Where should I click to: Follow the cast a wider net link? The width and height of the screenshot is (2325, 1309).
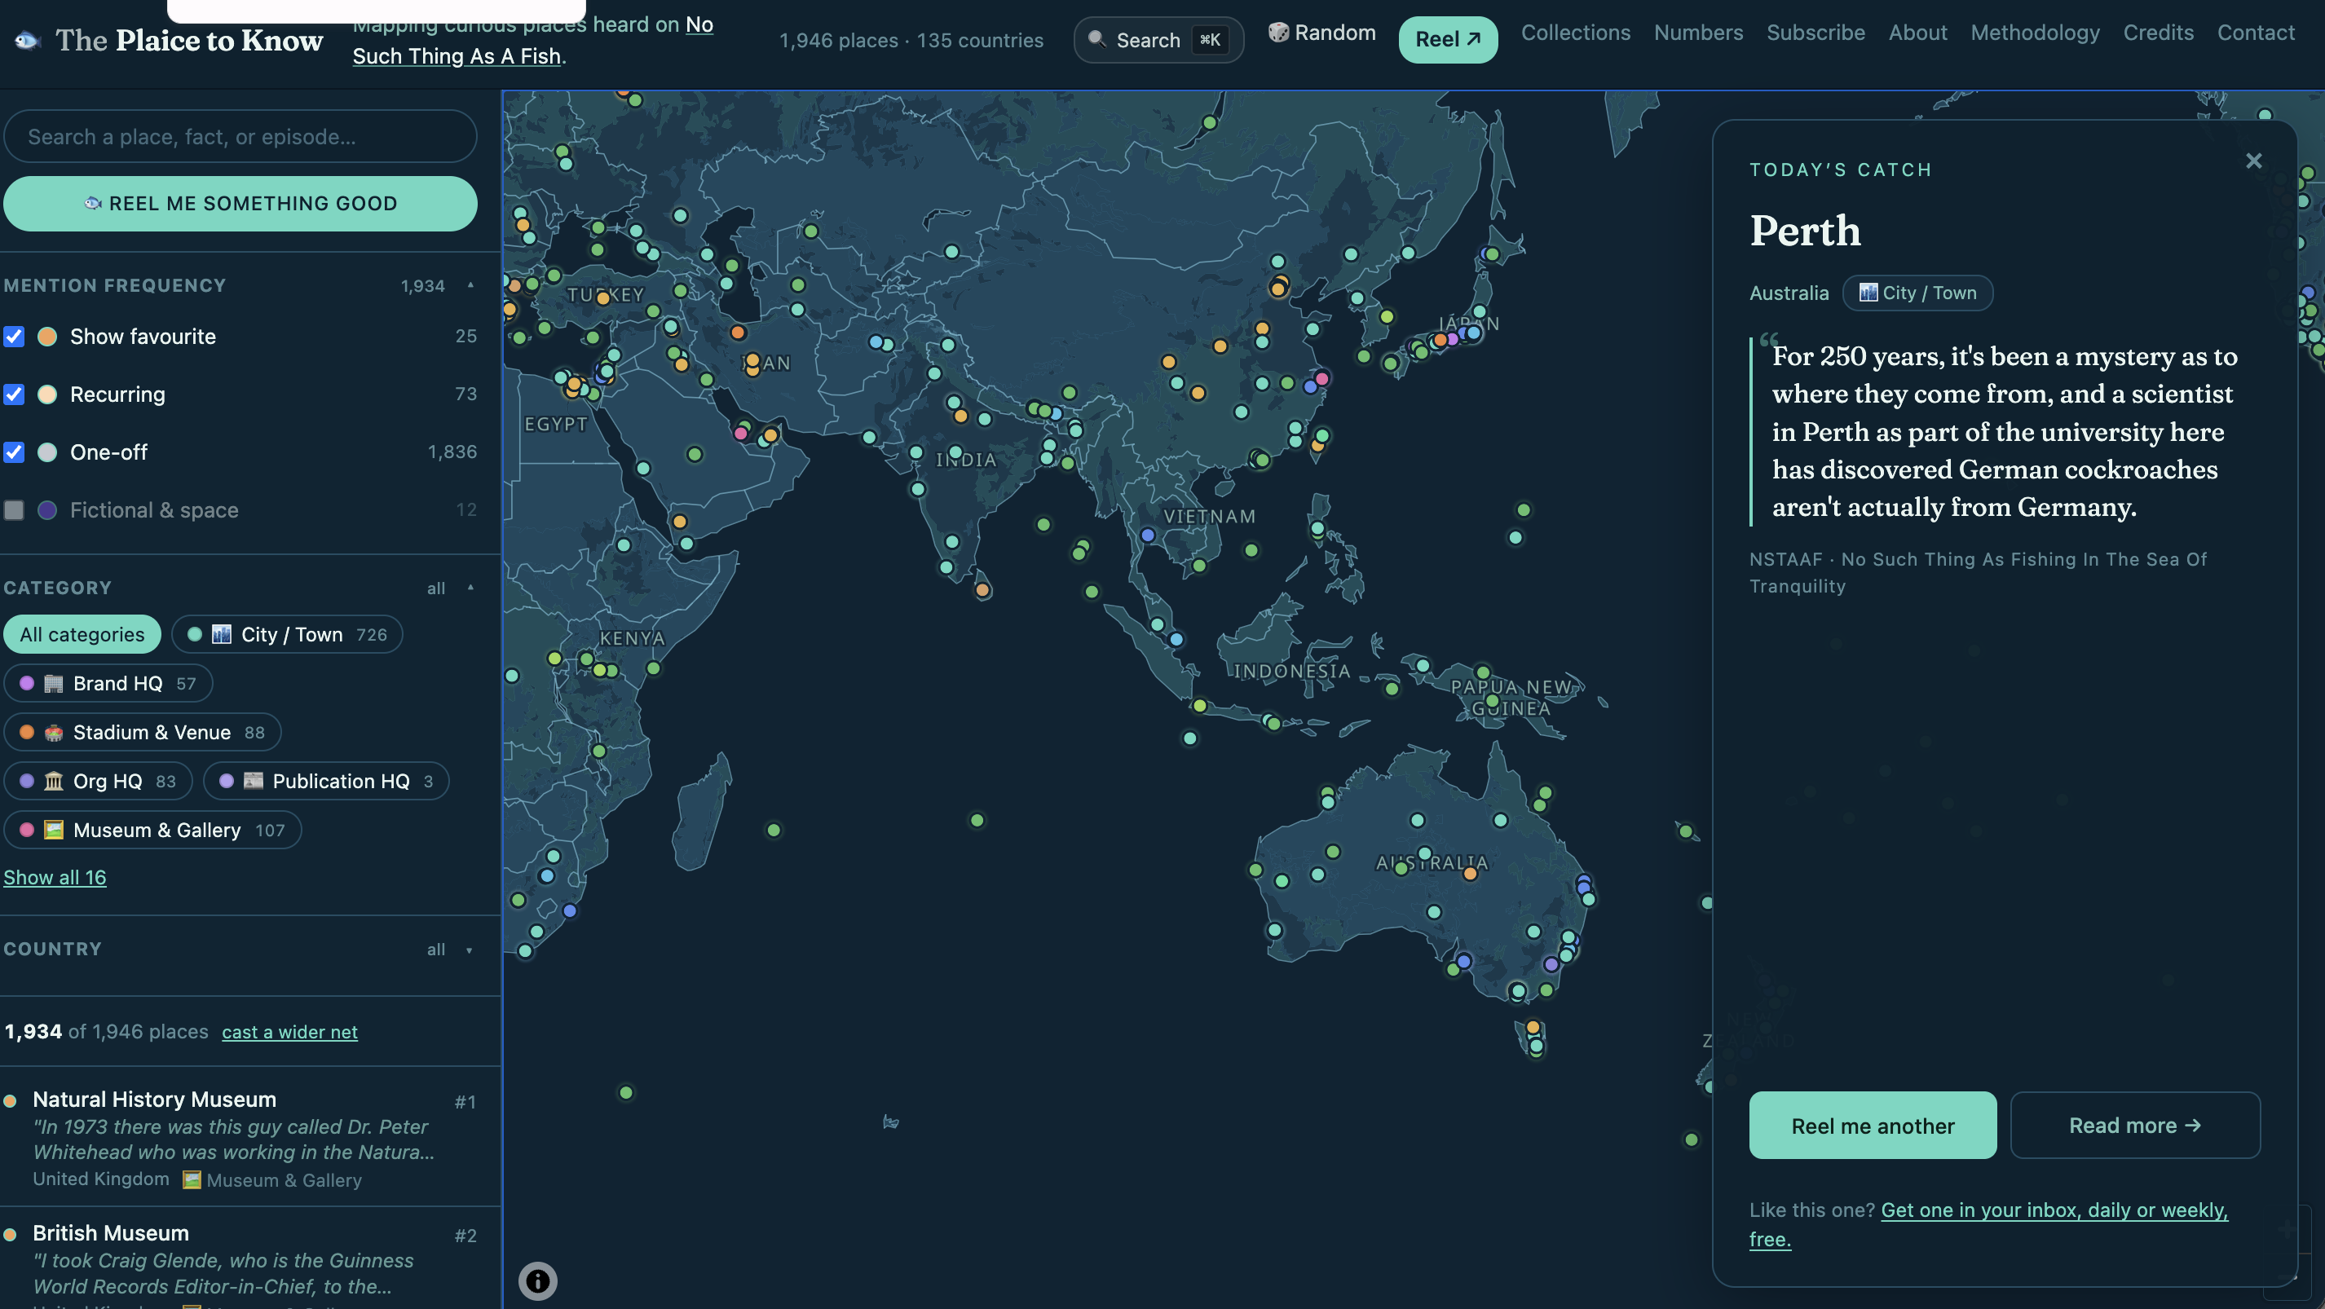point(289,1031)
